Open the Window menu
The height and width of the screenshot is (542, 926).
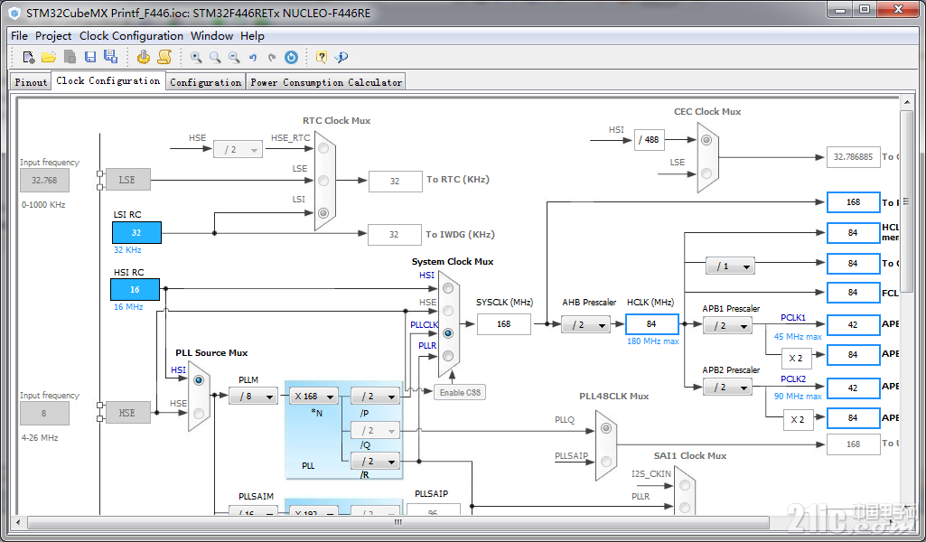coord(212,35)
